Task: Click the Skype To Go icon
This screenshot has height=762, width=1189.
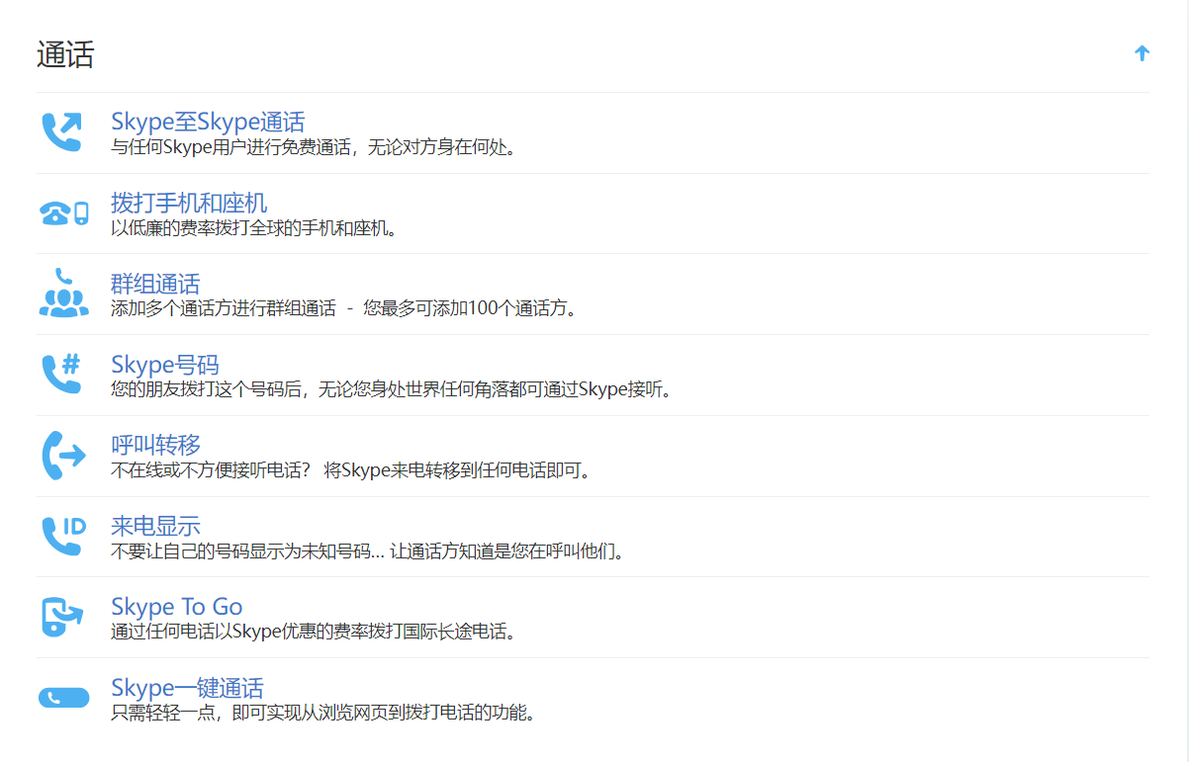Action: pos(61,616)
